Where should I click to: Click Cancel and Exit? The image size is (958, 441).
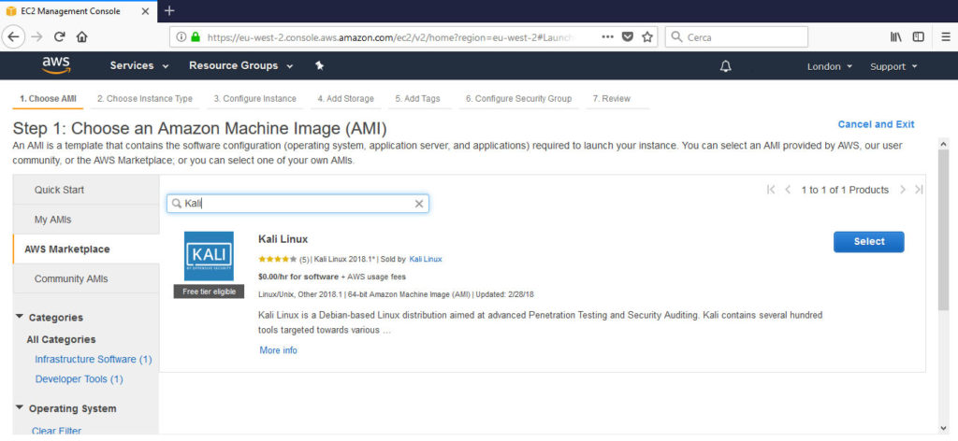point(876,124)
